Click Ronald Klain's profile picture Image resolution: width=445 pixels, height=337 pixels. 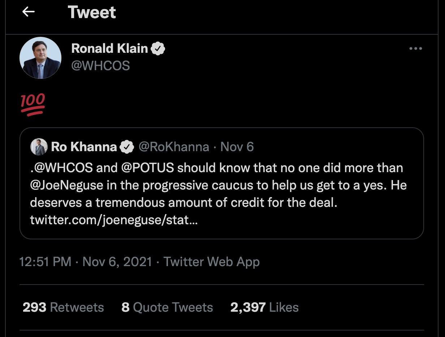click(x=40, y=58)
